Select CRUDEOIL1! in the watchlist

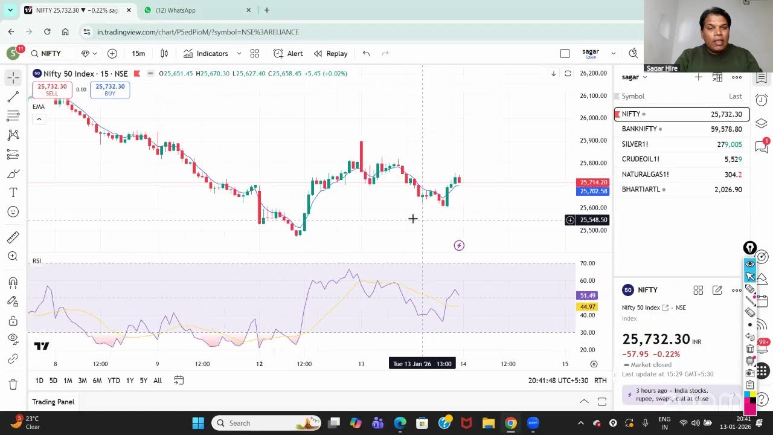click(x=682, y=159)
